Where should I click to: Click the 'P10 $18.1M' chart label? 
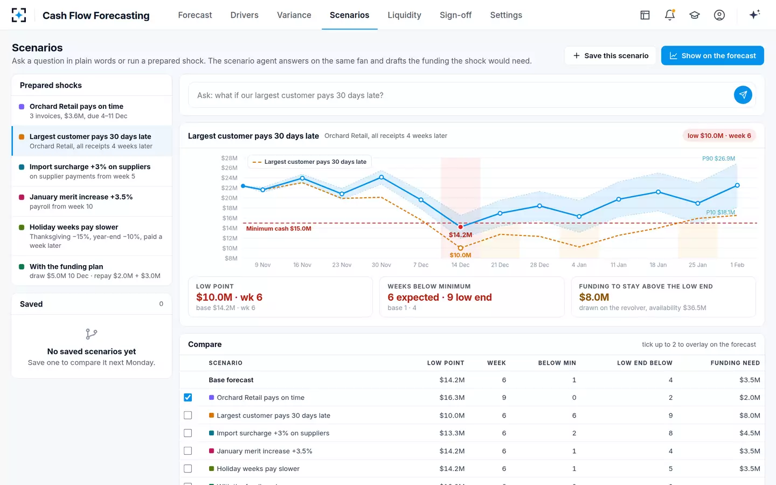pos(720,212)
